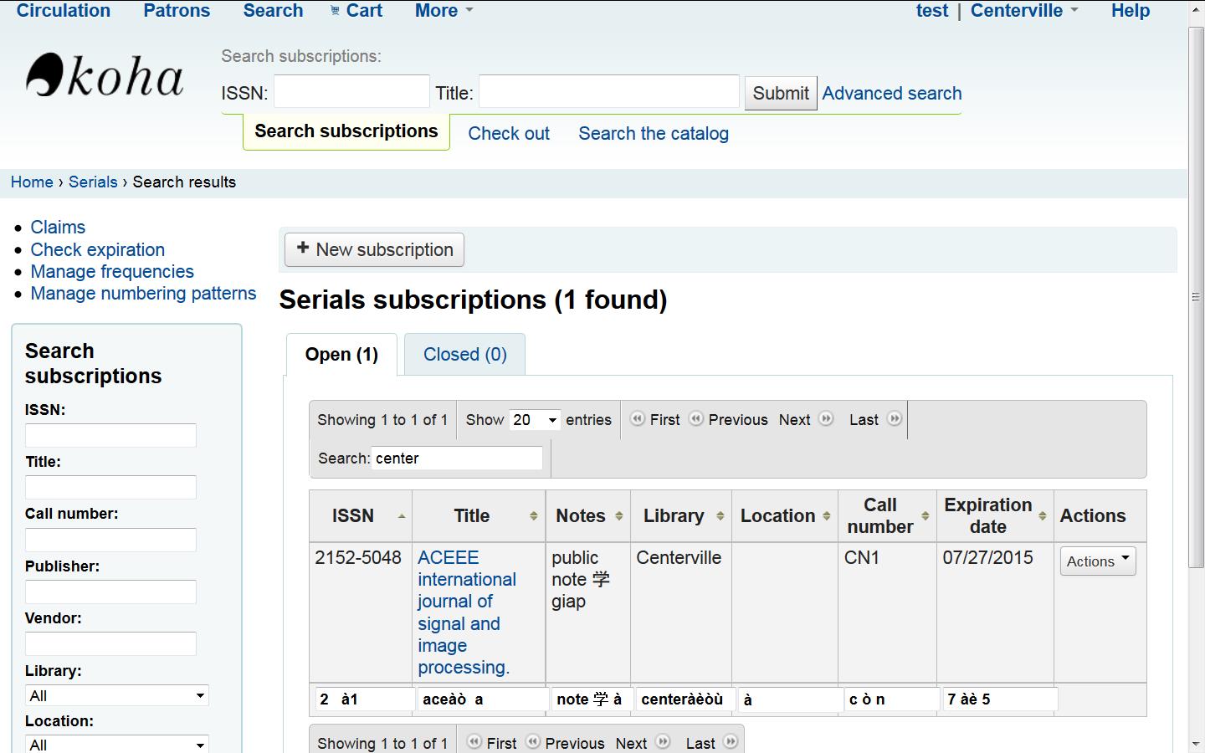The height and width of the screenshot is (753, 1205).
Task: Click the Koha logo
Action: [105, 76]
